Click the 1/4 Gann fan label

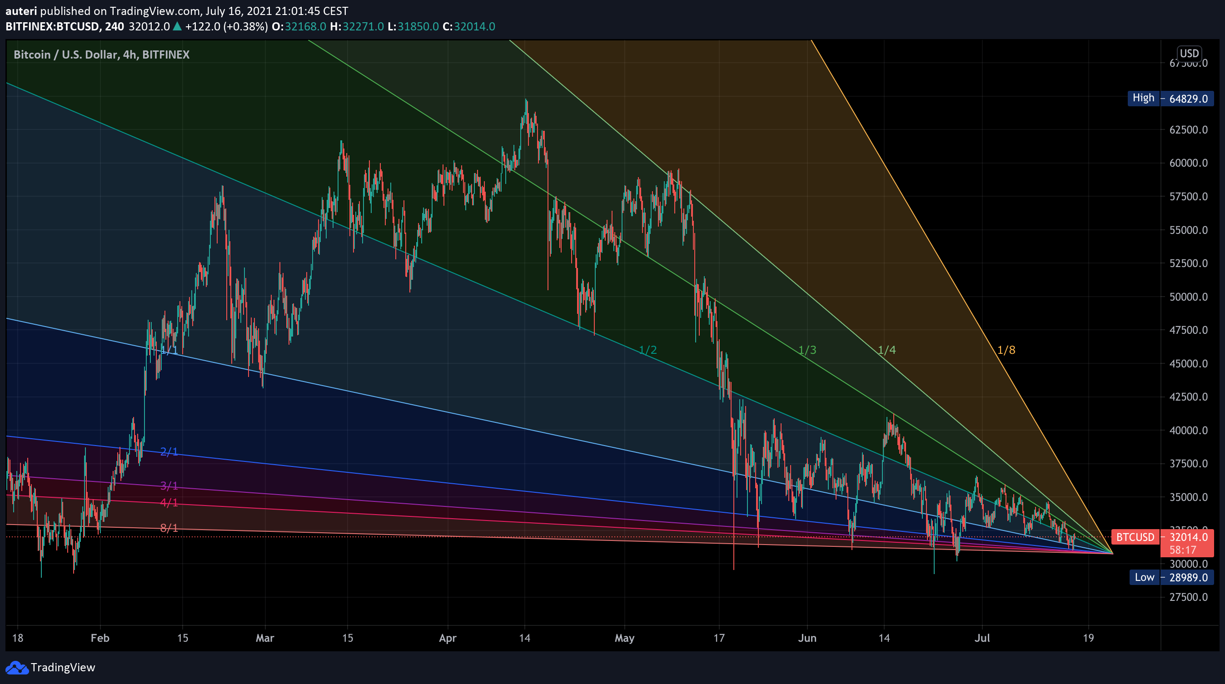point(886,350)
